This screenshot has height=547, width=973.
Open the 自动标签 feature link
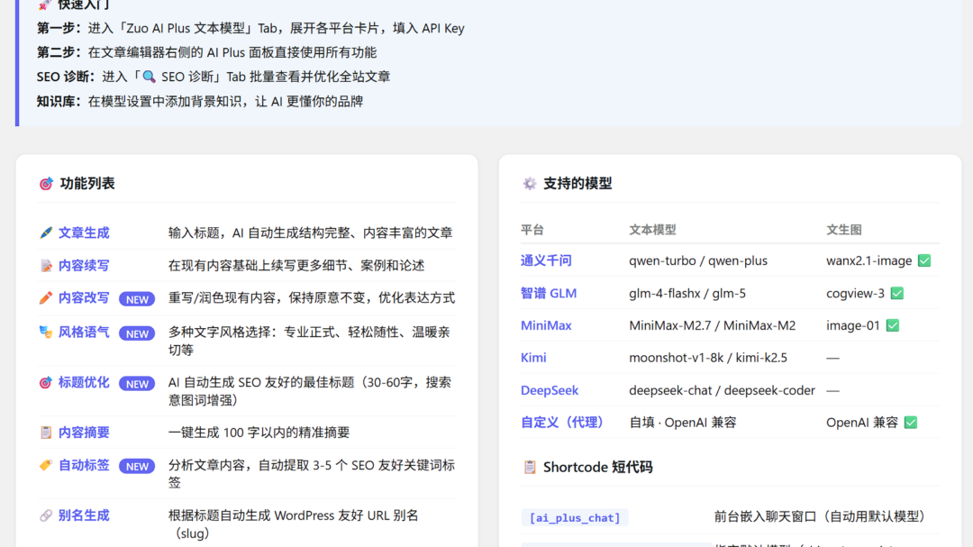click(84, 465)
